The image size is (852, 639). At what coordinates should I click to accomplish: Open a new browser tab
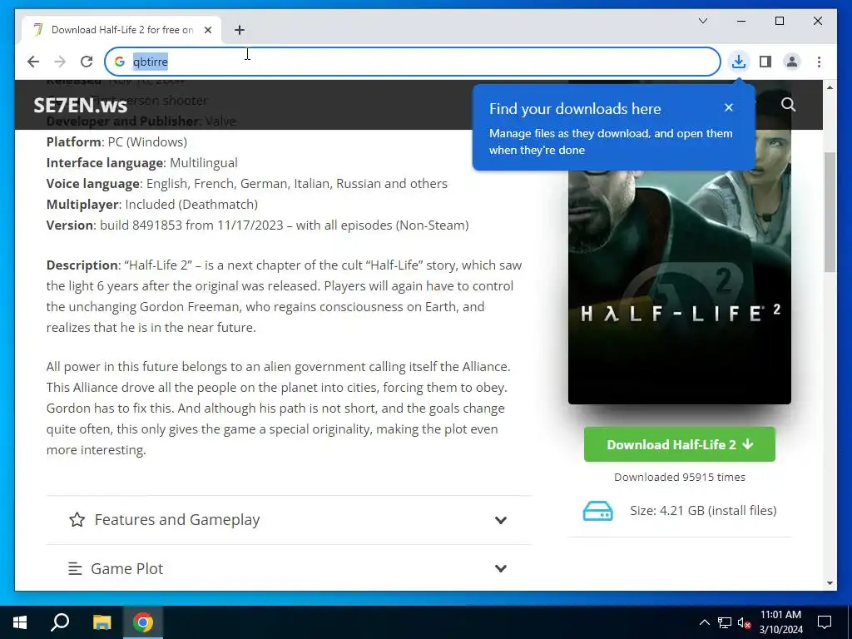pos(240,30)
